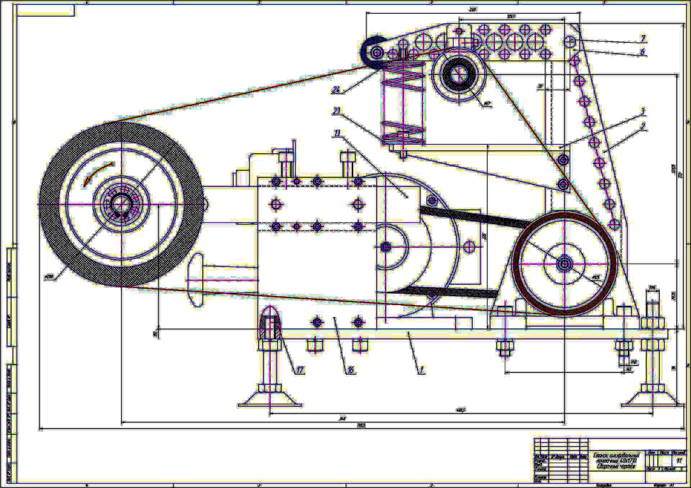This screenshot has height=488, width=691.
Task: Select the ø125 diameter label on drive pulley
Action: (x=596, y=277)
